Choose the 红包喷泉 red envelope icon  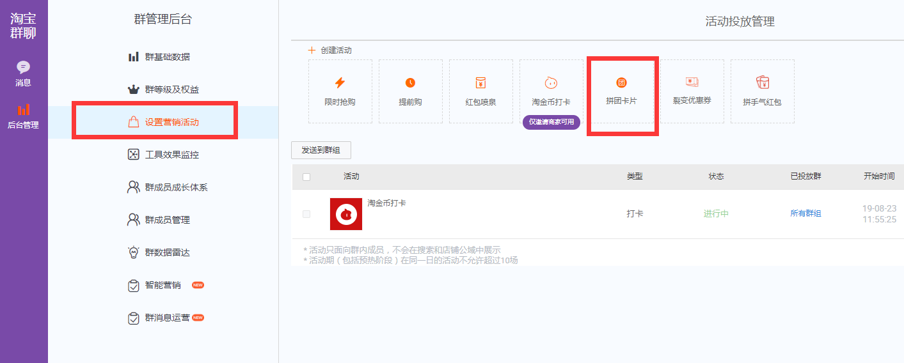click(x=480, y=82)
